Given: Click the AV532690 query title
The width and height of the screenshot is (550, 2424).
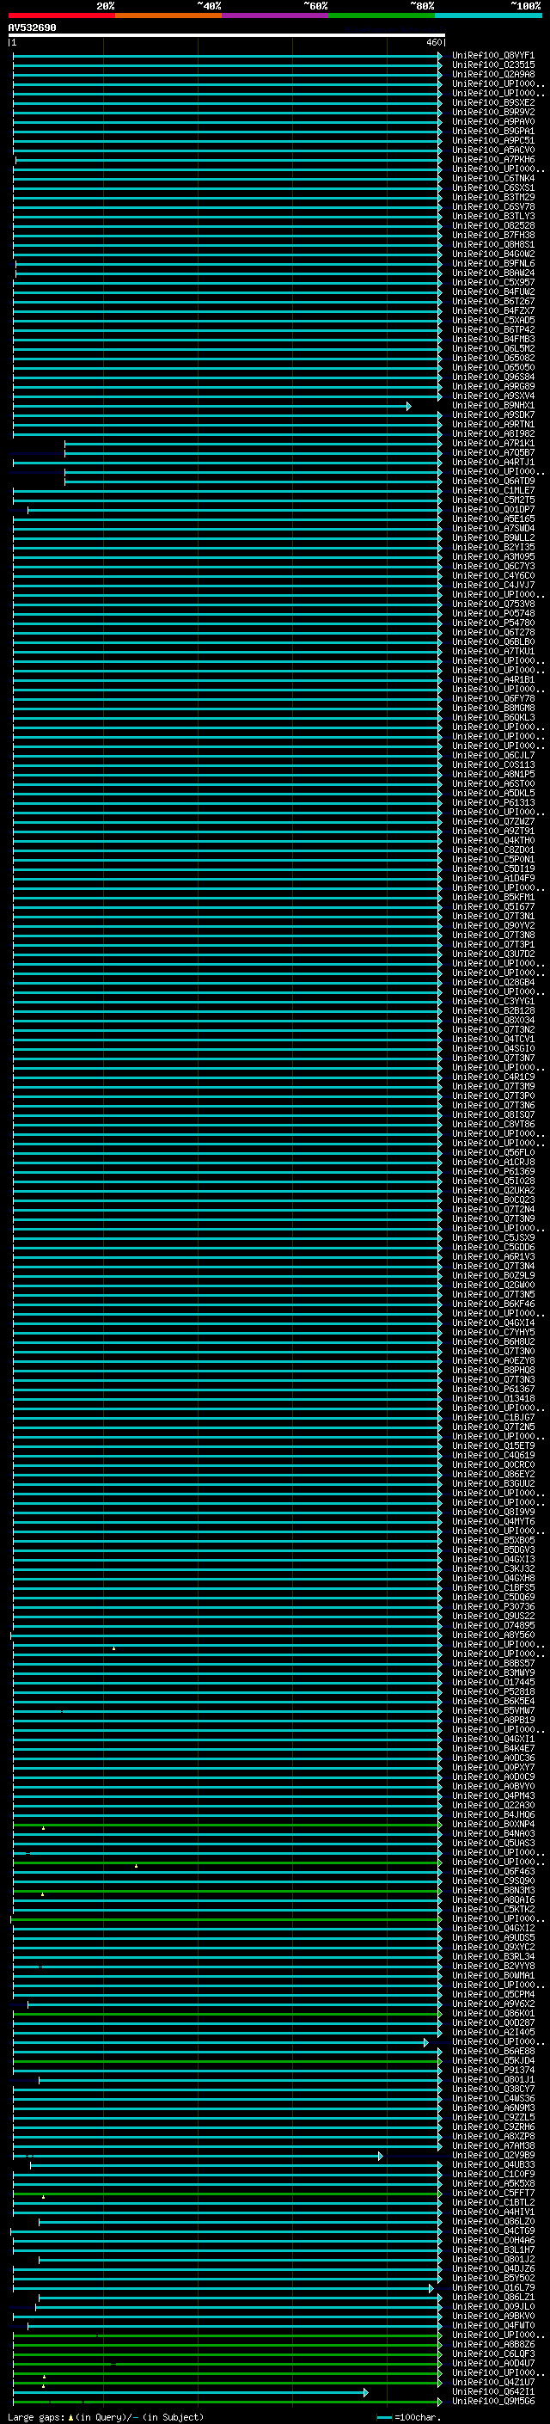Looking at the screenshot, I should tap(32, 28).
